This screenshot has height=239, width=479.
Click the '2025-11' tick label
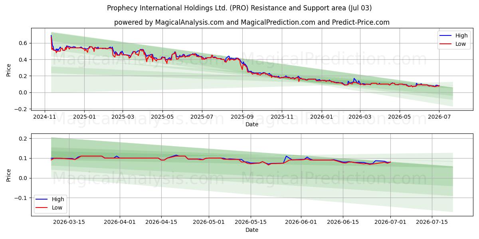282,117
